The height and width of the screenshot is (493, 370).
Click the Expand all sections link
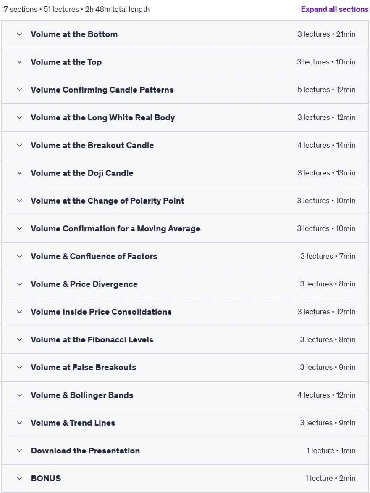coord(335,9)
